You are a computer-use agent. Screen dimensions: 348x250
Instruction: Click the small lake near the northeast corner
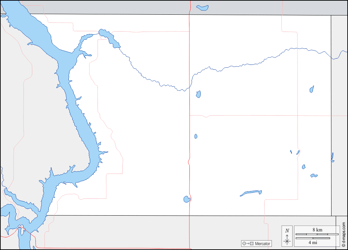312,89
